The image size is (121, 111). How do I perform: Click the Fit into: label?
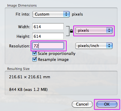click(x=23, y=14)
